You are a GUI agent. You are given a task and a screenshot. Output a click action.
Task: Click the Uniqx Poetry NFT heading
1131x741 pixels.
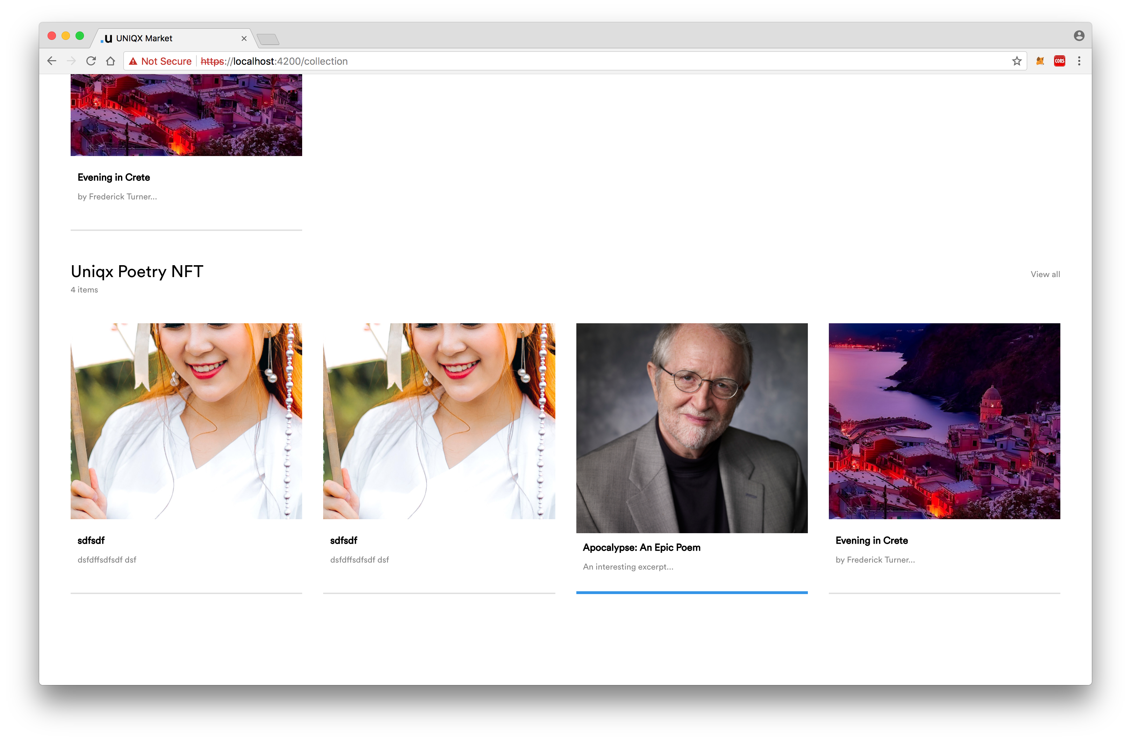137,271
